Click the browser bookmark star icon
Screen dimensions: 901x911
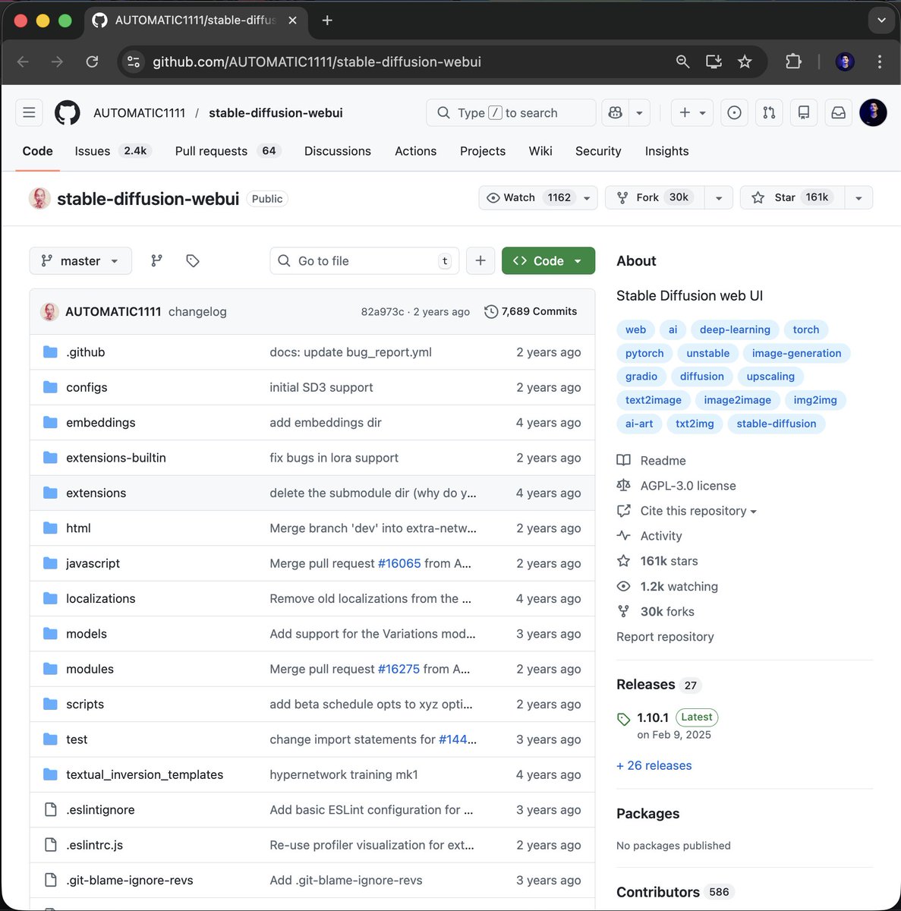[x=745, y=61]
